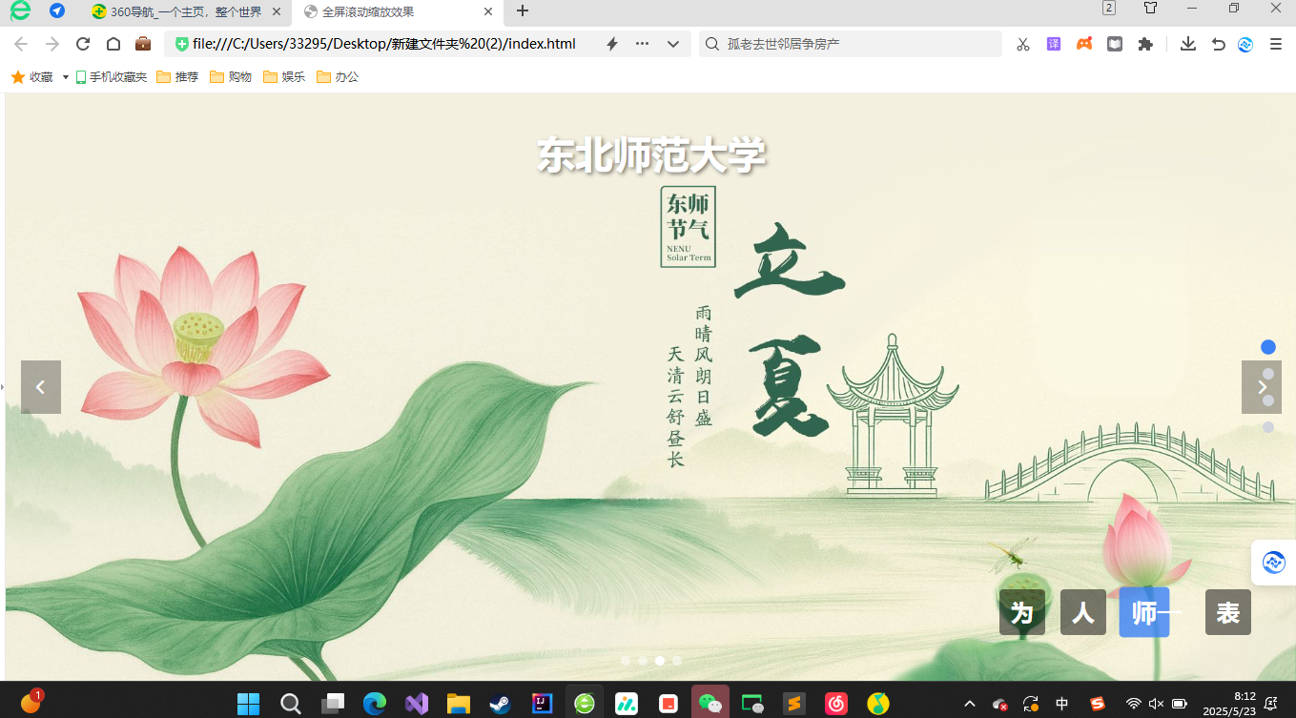Open Microsoft Edge from taskbar
This screenshot has height=718, width=1296.
click(375, 704)
